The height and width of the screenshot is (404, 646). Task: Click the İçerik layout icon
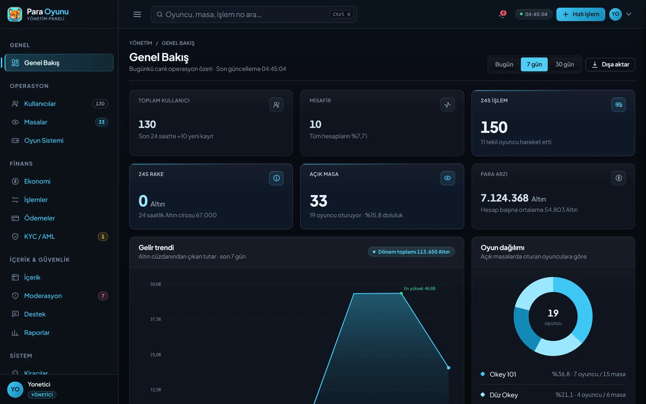click(15, 277)
